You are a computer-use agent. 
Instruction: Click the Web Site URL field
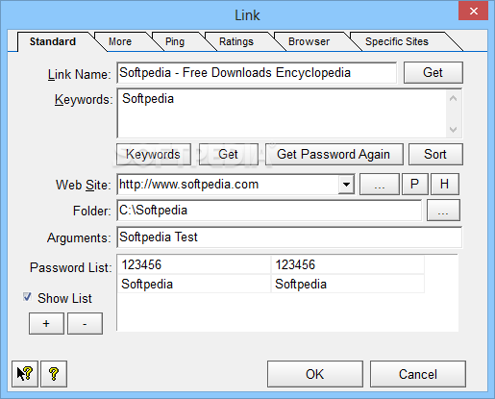228,185
